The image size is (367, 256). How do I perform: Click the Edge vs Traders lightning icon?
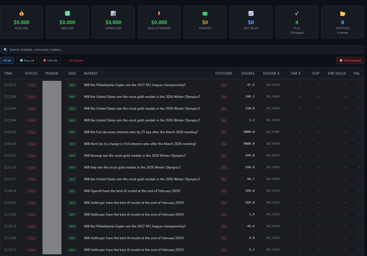click(159, 13)
